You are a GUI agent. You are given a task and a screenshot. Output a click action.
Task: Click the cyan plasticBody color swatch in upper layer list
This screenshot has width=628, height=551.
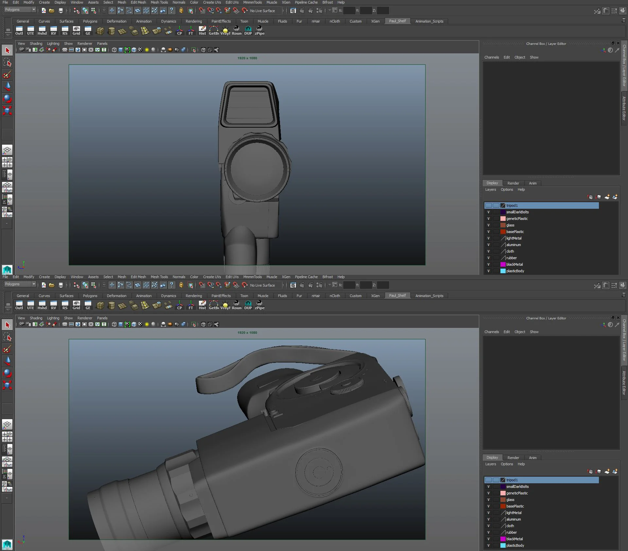pyautogui.click(x=503, y=271)
